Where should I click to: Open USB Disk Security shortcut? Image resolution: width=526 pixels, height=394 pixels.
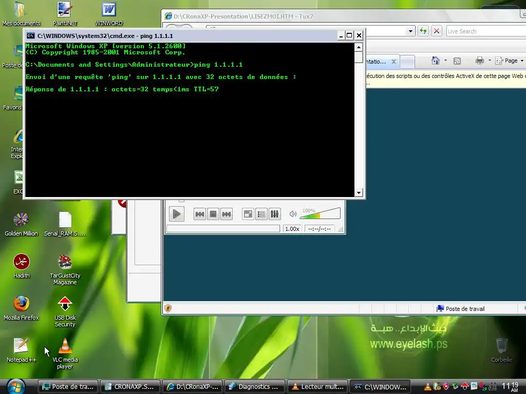pyautogui.click(x=65, y=311)
